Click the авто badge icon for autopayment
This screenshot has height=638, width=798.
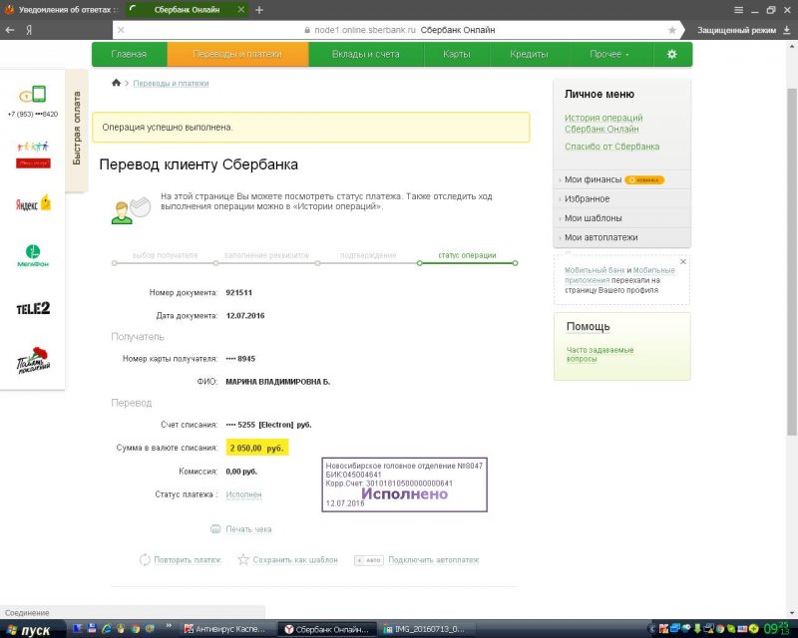click(369, 560)
